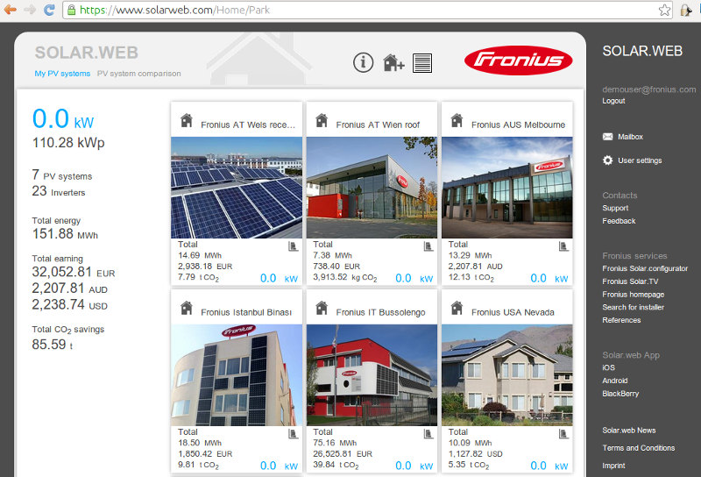Image resolution: width=701 pixels, height=477 pixels.
Task: Reload the page with browser refresh
Action: pos(49,10)
